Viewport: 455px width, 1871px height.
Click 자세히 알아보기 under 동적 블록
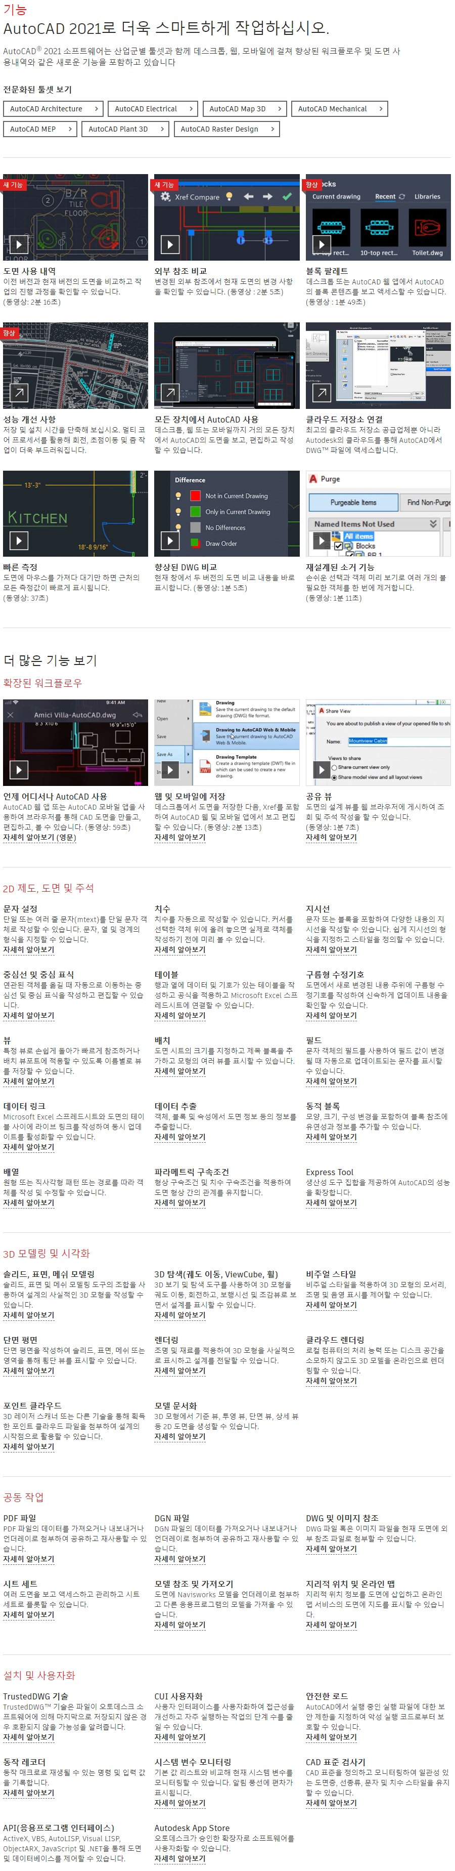pos(332,1138)
